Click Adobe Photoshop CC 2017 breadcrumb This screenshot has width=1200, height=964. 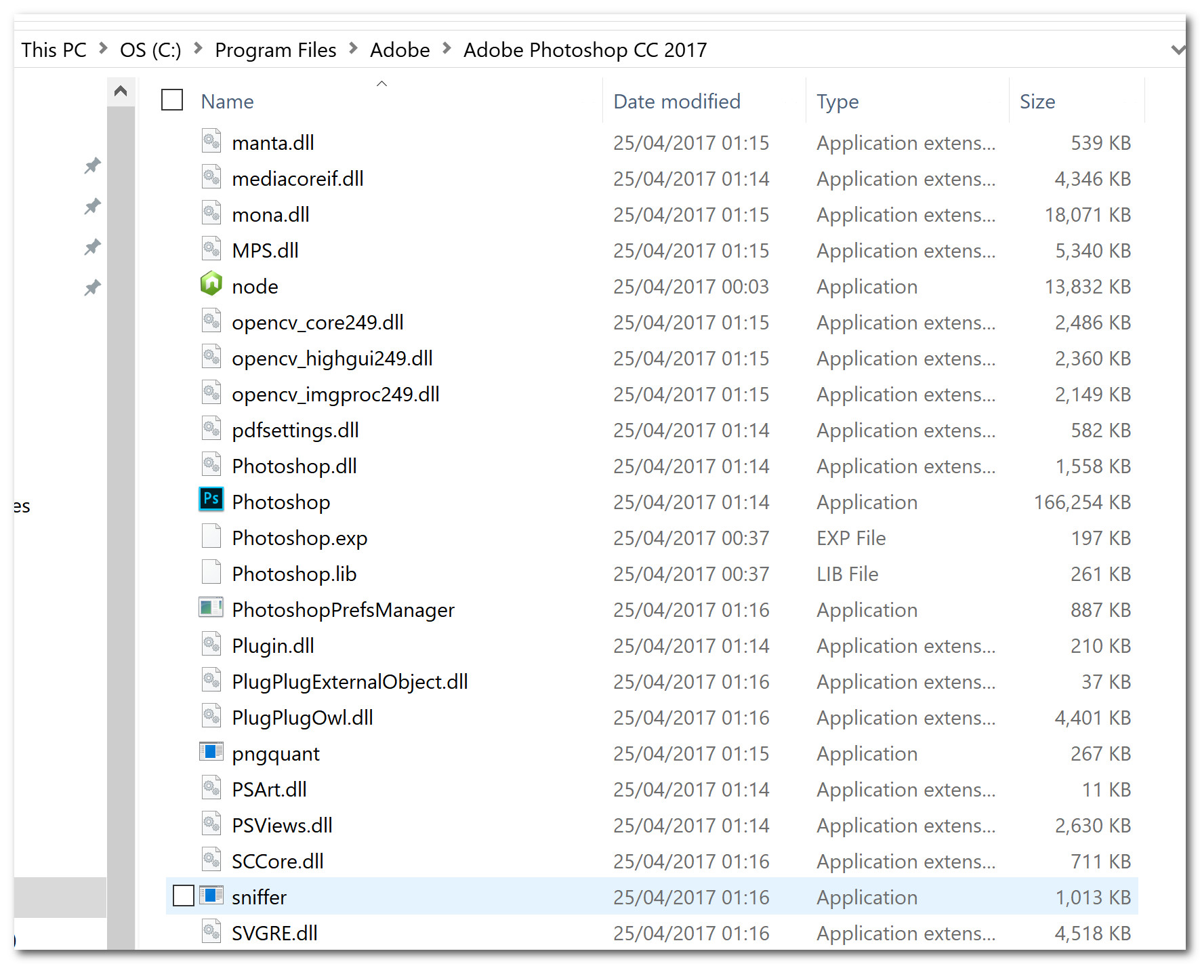(585, 49)
